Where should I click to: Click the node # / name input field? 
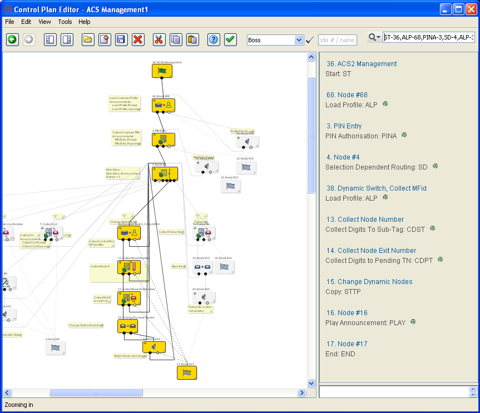coord(338,40)
